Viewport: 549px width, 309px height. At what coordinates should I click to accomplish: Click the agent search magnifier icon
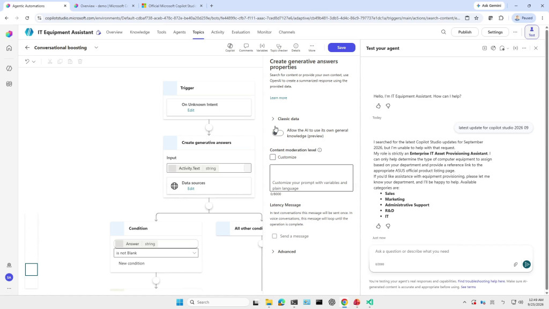[443, 32]
